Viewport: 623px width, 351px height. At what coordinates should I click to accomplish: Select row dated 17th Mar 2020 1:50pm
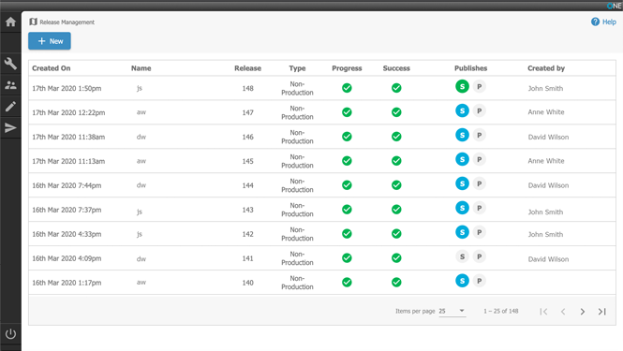point(322,88)
